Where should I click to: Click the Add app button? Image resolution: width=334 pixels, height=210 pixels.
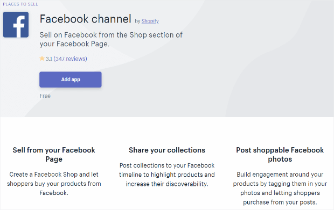[70, 79]
